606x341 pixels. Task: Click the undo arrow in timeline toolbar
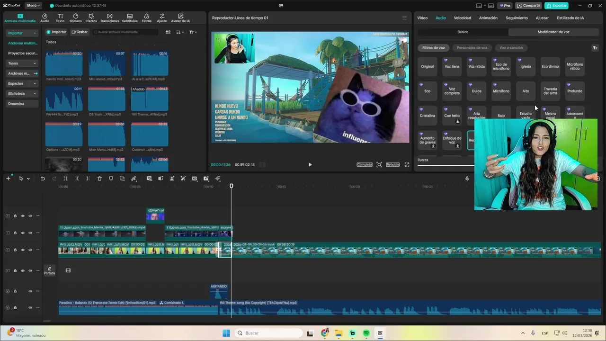click(43, 179)
